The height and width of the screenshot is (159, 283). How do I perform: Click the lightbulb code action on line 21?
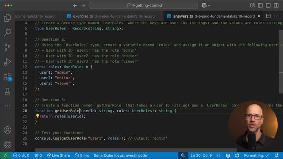[37, 116]
